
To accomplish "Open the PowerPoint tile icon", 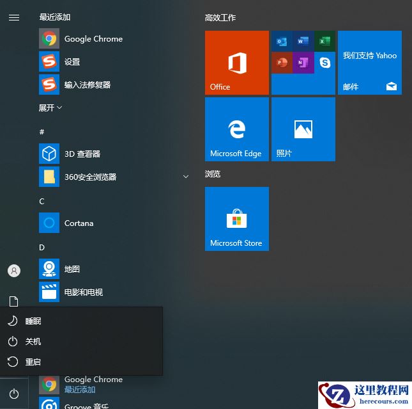I will click(282, 63).
